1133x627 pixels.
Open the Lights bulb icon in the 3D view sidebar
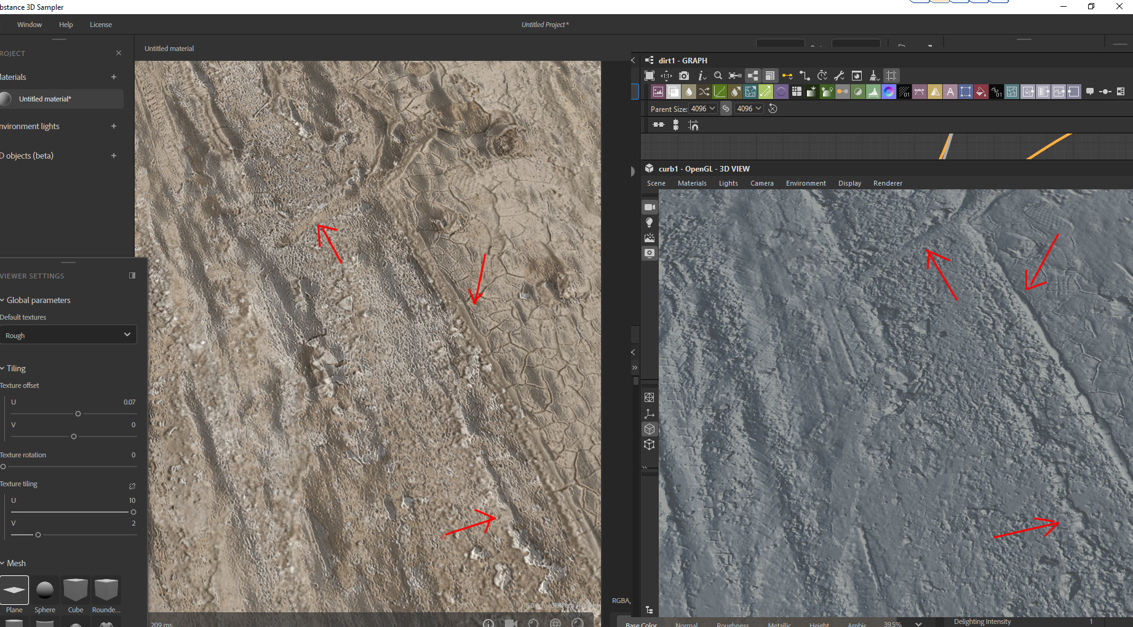(650, 223)
